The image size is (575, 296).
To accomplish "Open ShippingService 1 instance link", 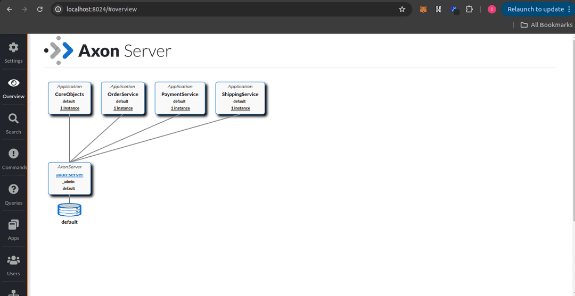I will click(x=240, y=108).
